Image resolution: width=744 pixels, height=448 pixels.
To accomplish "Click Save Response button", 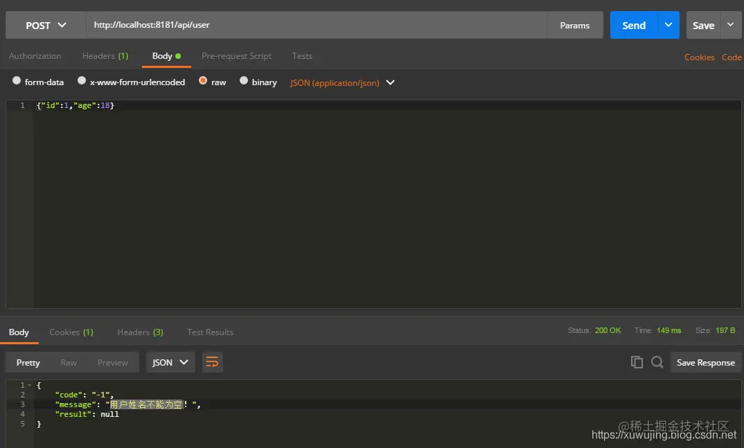I will [706, 363].
